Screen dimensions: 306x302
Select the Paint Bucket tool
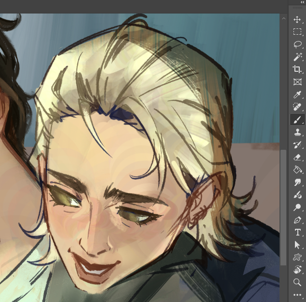tap(297, 170)
